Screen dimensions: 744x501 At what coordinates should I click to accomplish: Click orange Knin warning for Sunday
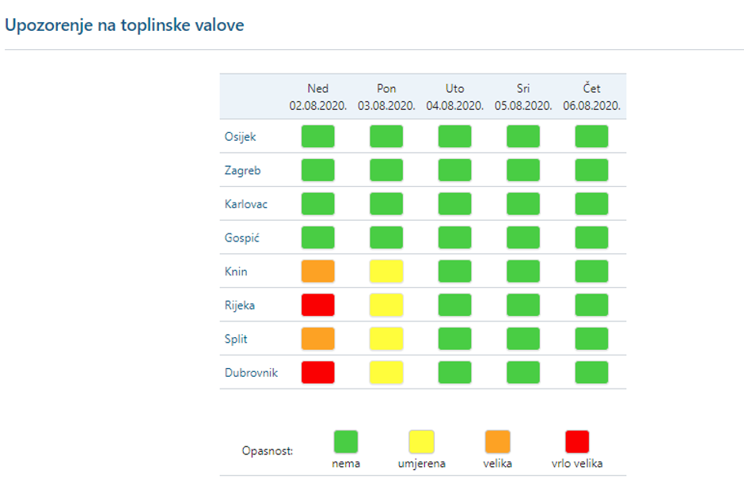(x=318, y=271)
